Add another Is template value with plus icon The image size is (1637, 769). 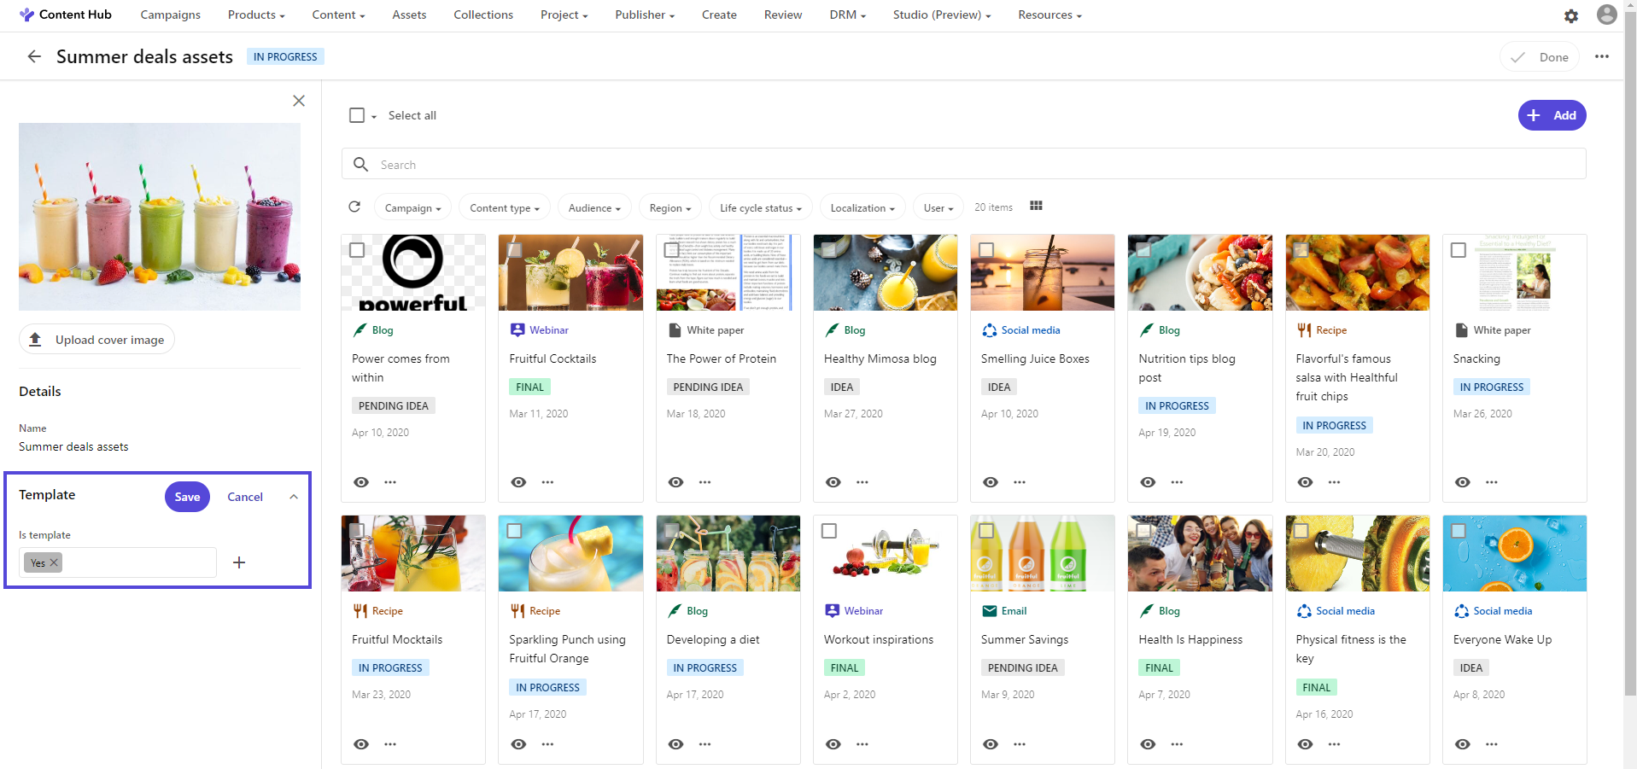click(239, 562)
